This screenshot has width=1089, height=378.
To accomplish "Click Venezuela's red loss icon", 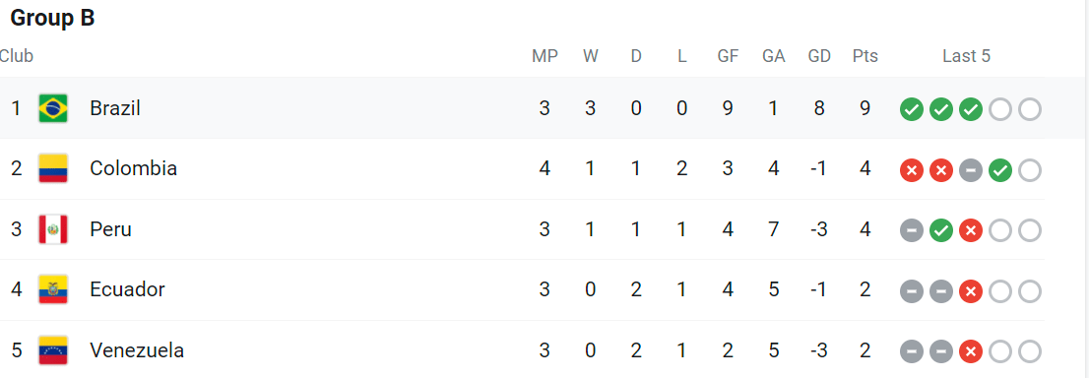I will [x=970, y=351].
